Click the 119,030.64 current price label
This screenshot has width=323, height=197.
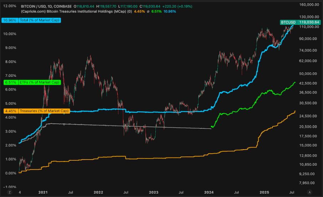pyautogui.click(x=308, y=22)
